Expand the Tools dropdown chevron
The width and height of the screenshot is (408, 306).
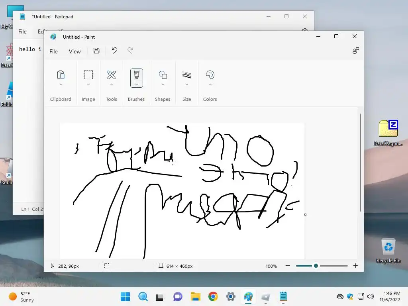(112, 84)
